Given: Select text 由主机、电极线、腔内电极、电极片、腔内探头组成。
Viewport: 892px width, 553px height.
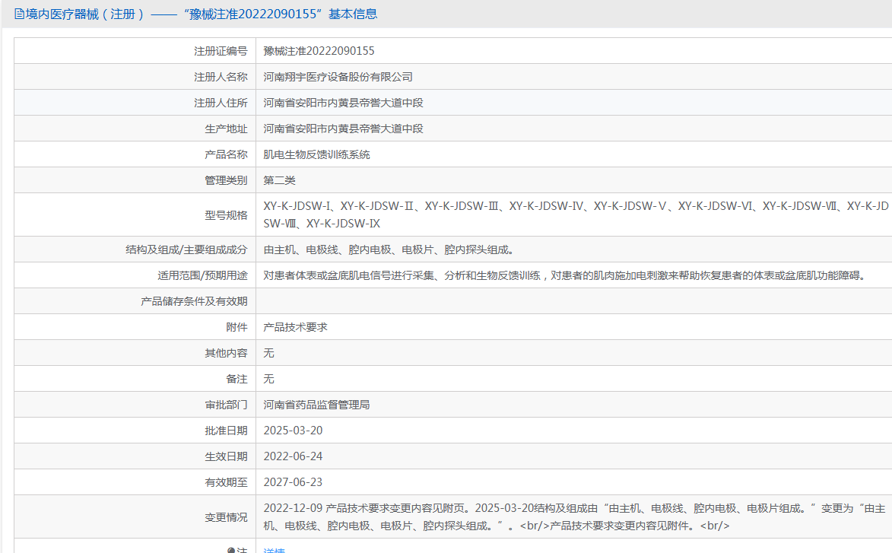Looking at the screenshot, I should click(391, 249).
